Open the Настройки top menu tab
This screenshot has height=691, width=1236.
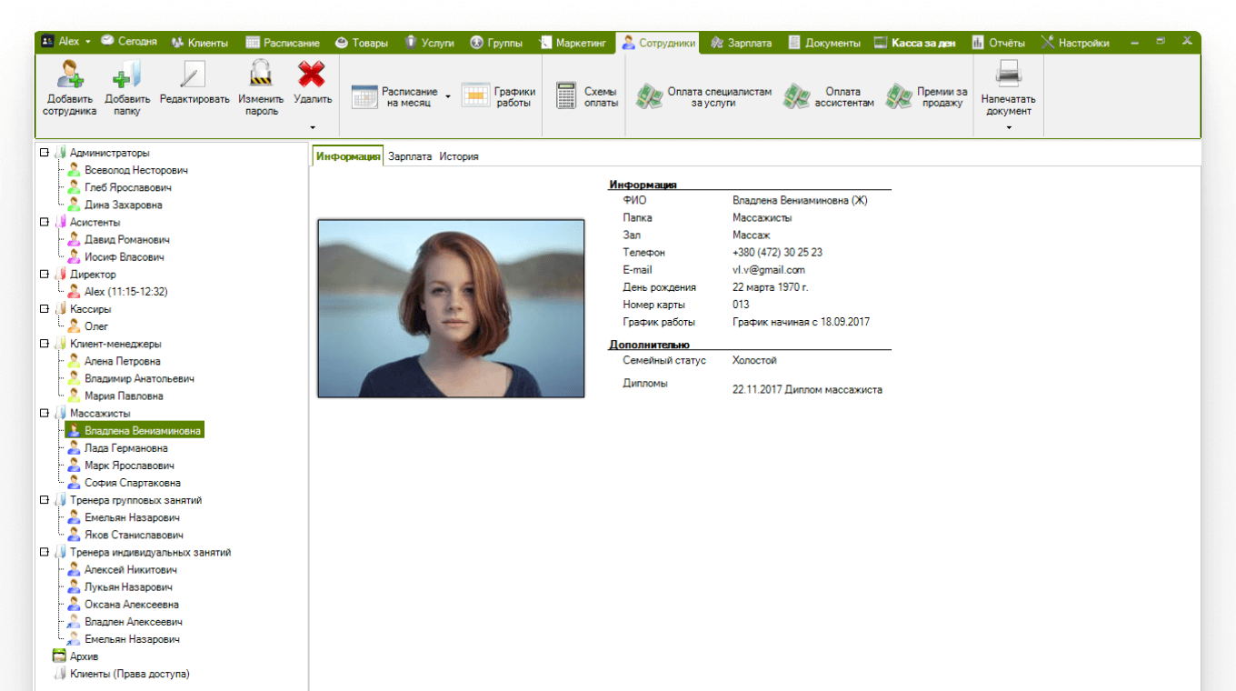1075,43
